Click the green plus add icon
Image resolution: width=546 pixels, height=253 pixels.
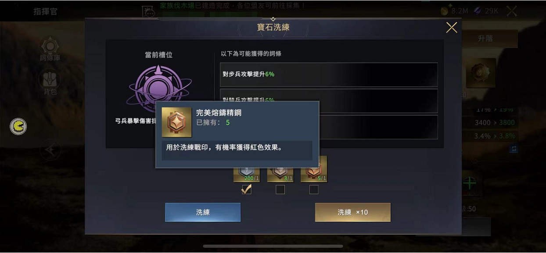[470, 183]
